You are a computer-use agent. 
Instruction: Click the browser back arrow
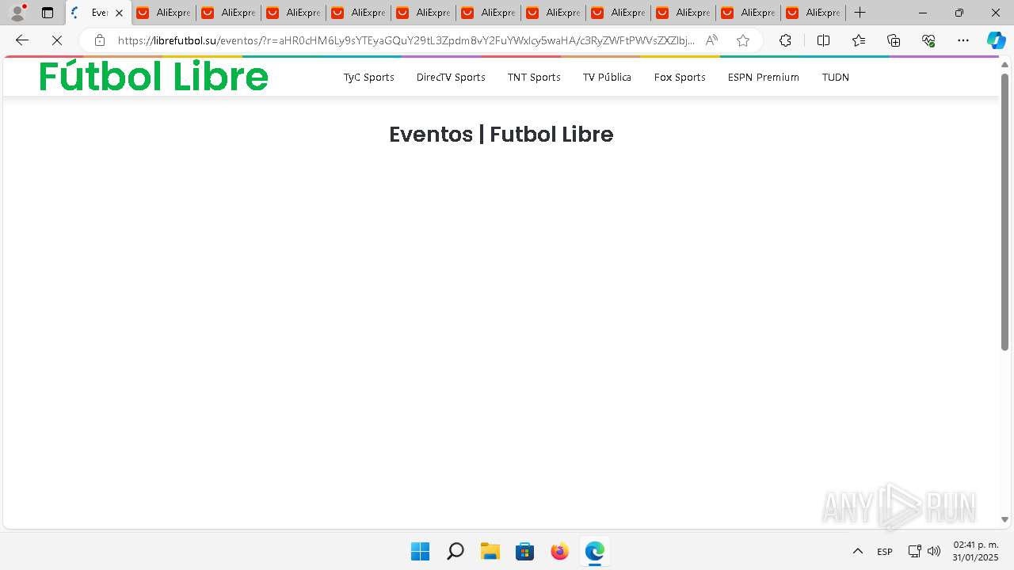click(22, 40)
